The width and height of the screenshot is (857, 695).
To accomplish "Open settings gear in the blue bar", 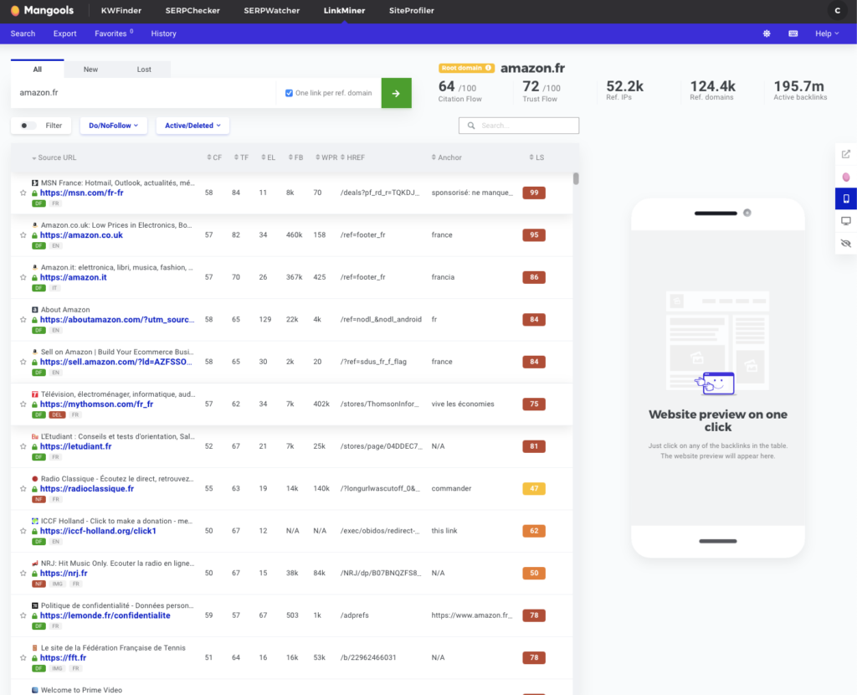I will [x=767, y=33].
